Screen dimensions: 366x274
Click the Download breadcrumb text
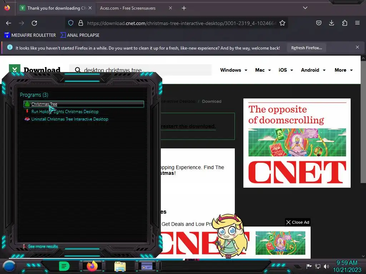[212, 101]
